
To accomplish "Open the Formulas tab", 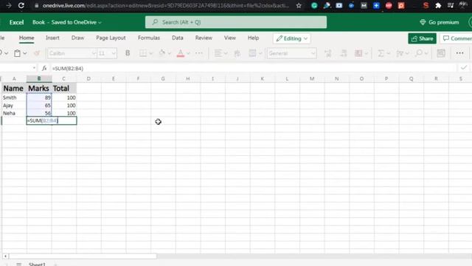I will [149, 38].
